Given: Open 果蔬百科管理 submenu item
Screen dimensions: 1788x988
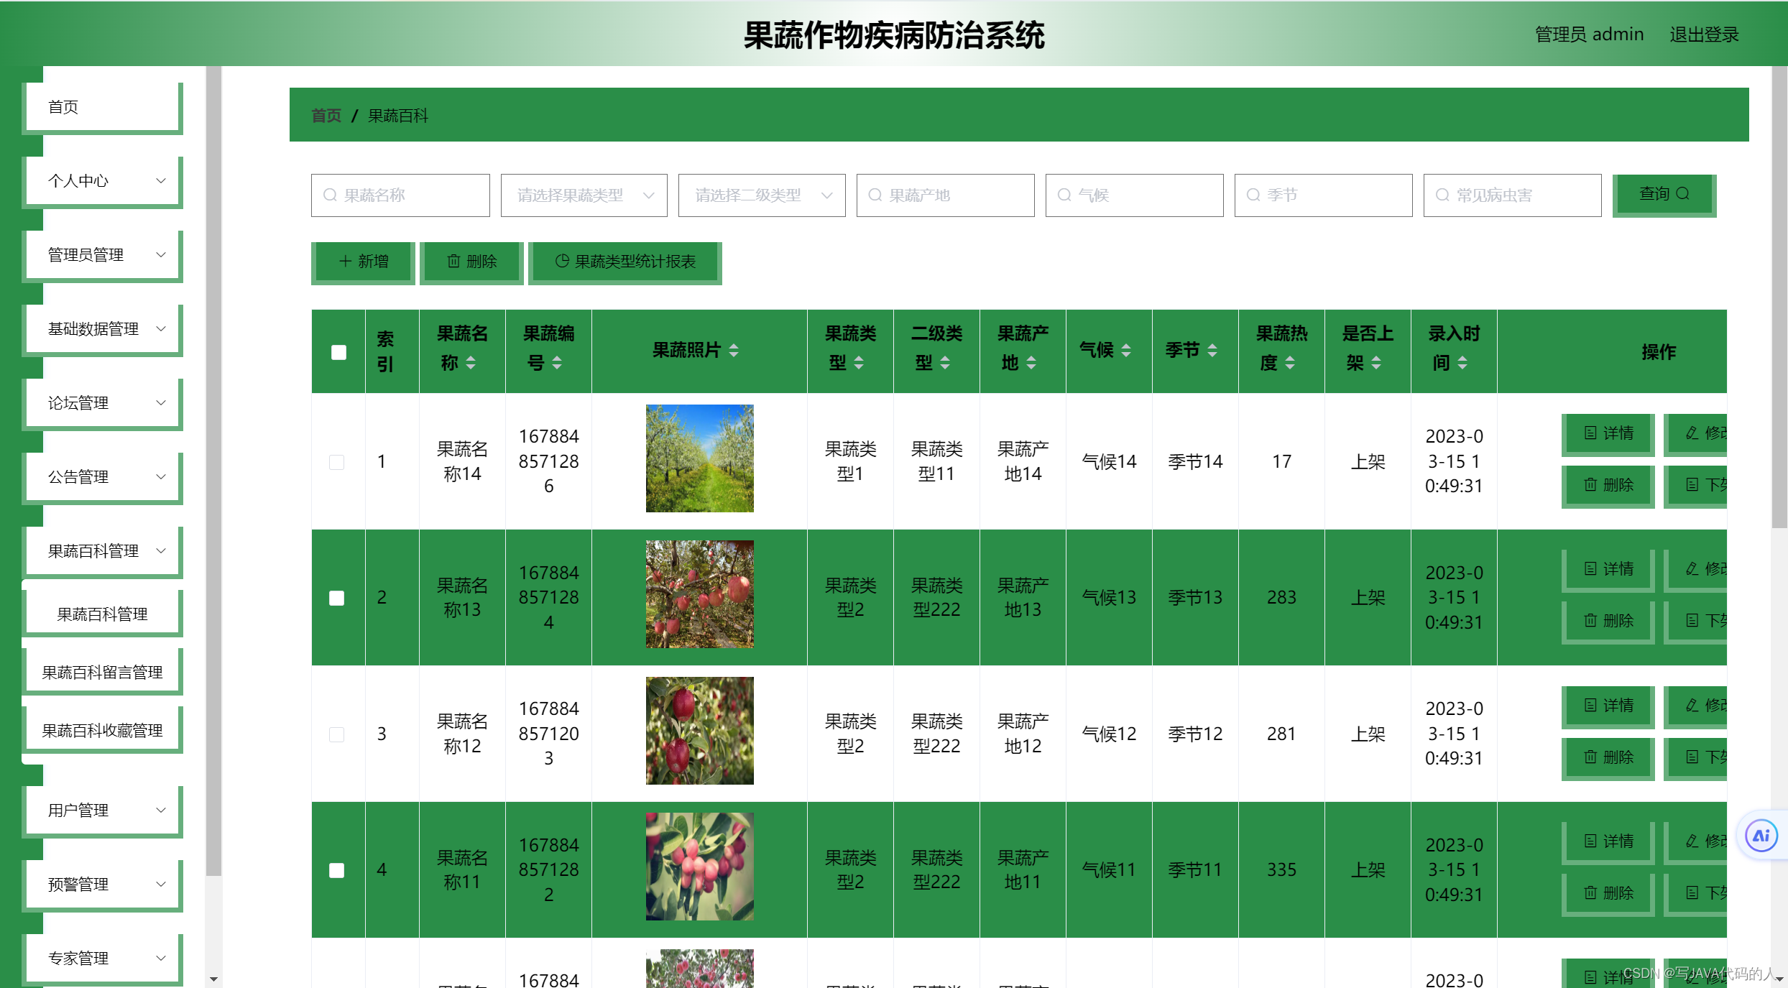Looking at the screenshot, I should 103,614.
